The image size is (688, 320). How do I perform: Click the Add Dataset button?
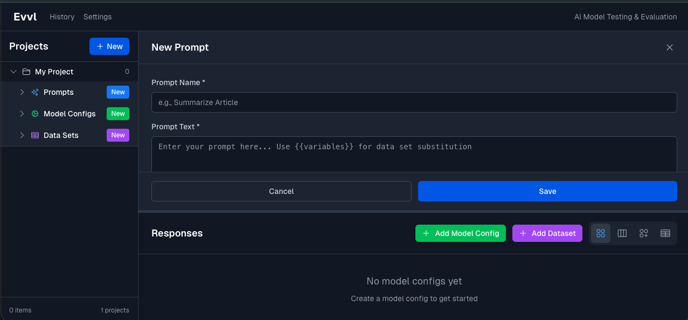click(547, 233)
